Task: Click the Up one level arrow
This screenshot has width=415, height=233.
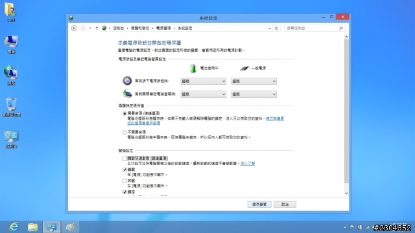Action: point(97,28)
